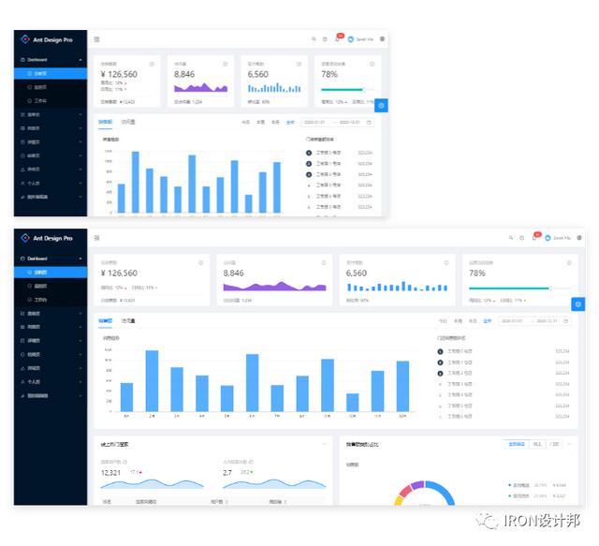Click info icon on 8,846 card, upper dashboard
Screen dimensions: 599x546
tap(225, 64)
